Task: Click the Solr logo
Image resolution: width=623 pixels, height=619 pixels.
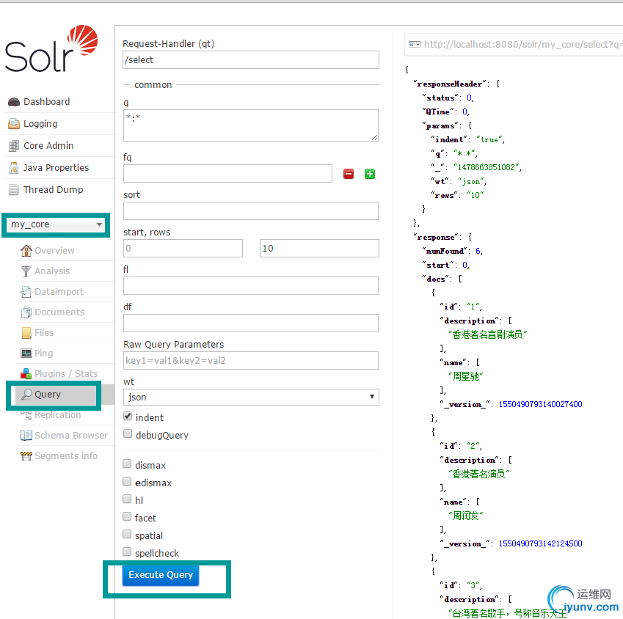Action: click(x=51, y=49)
